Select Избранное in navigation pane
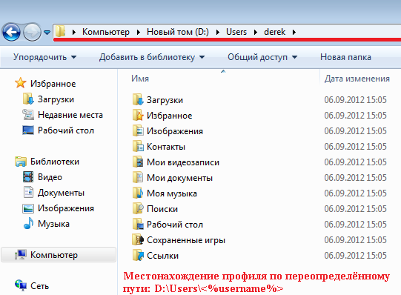 point(53,84)
